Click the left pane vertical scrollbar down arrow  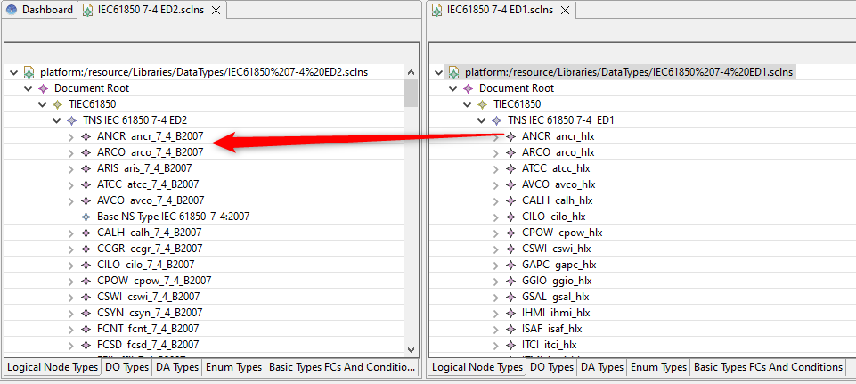pos(411,350)
